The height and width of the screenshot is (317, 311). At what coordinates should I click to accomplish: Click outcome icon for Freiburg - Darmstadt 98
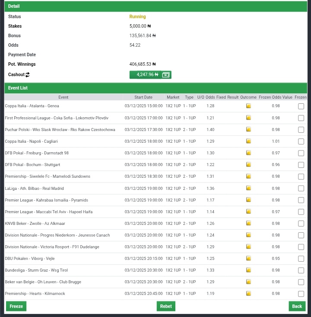(249, 153)
